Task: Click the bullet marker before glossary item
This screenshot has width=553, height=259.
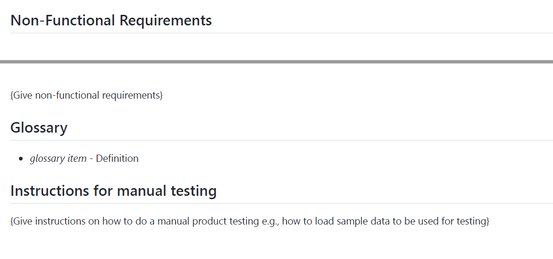Action: point(22,159)
